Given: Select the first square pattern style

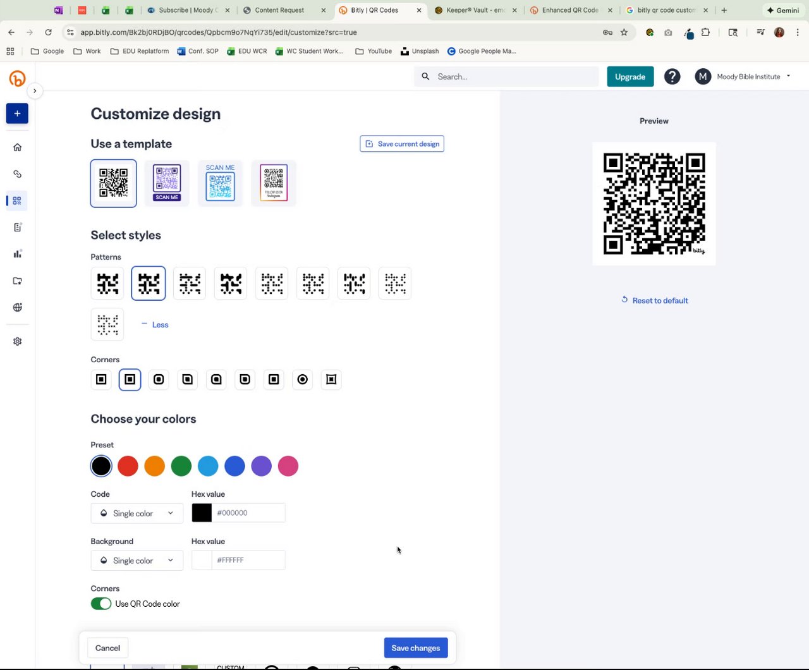Looking at the screenshot, I should [x=107, y=283].
